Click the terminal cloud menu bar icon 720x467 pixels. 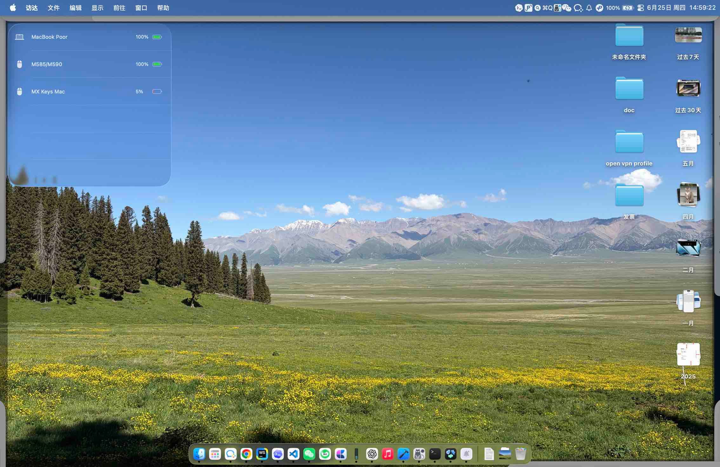[519, 8]
